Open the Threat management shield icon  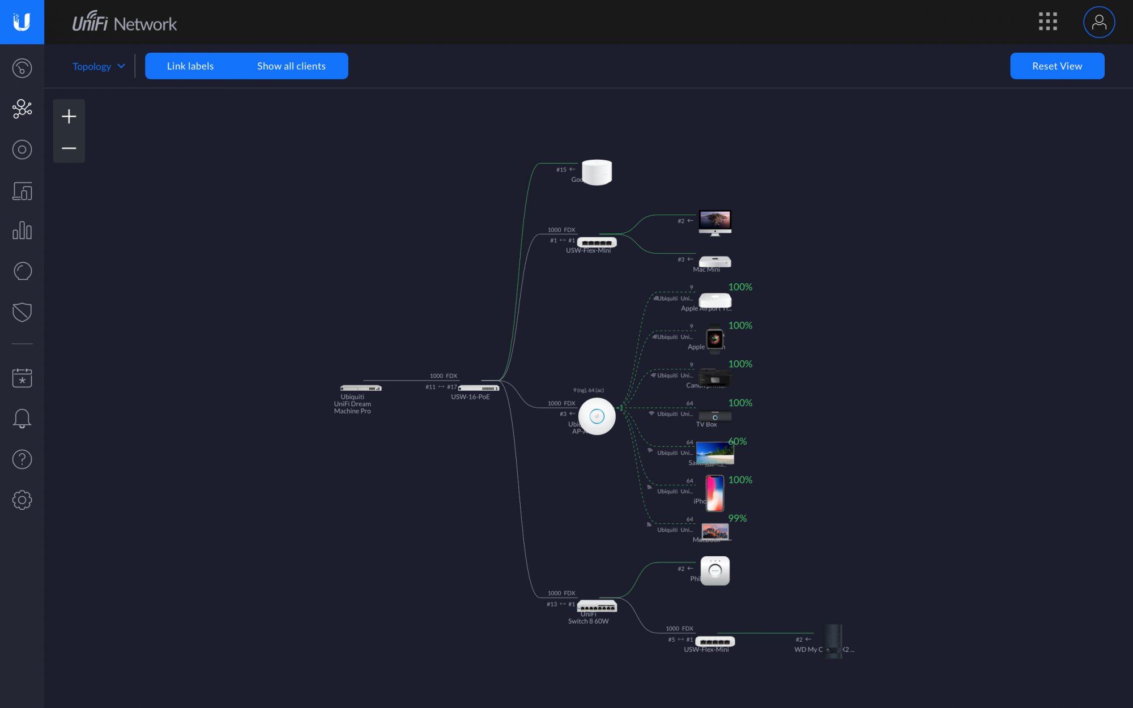22,312
